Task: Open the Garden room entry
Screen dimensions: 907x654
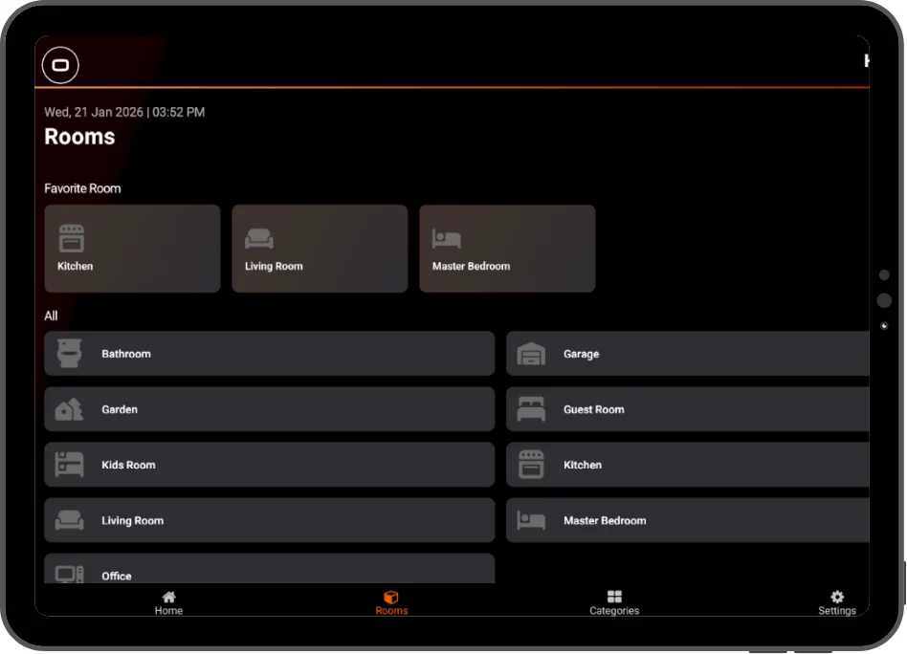Action: [x=270, y=409]
